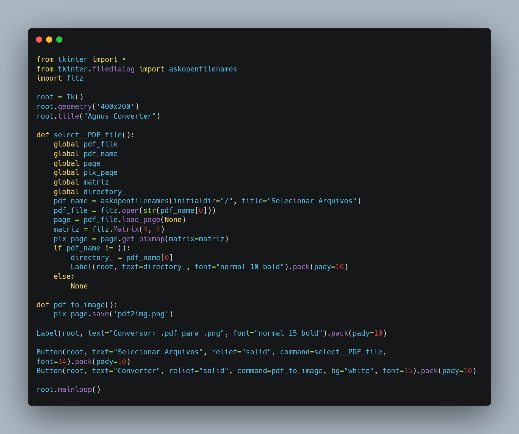Image resolution: width=519 pixels, height=434 pixels.
Task: Select the root.mainloop() call
Action: pyautogui.click(x=68, y=390)
